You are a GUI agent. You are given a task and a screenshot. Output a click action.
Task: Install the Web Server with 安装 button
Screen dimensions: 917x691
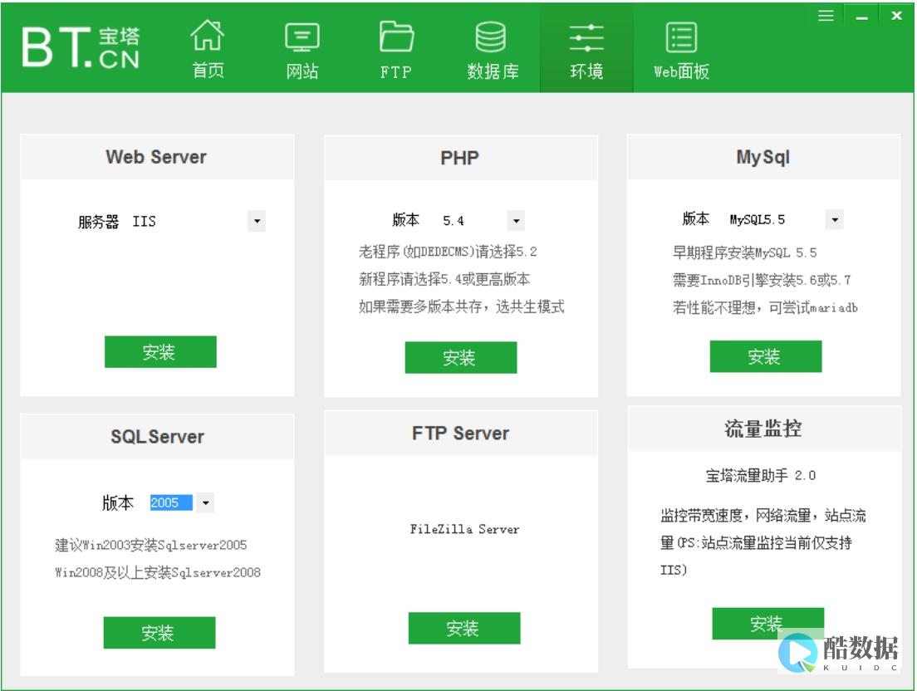160,352
